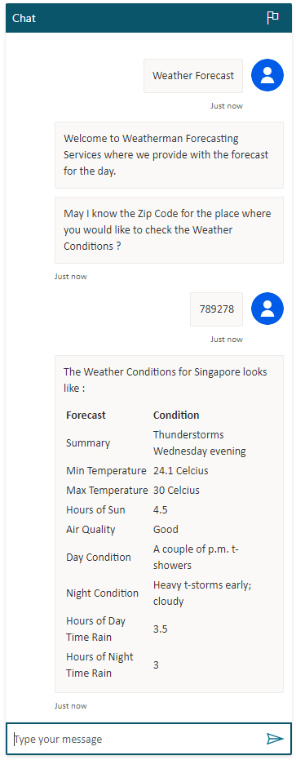Viewport: 296px width, 760px height.
Task: Click the Hours of Sun value 4.5
Action: pos(161,510)
